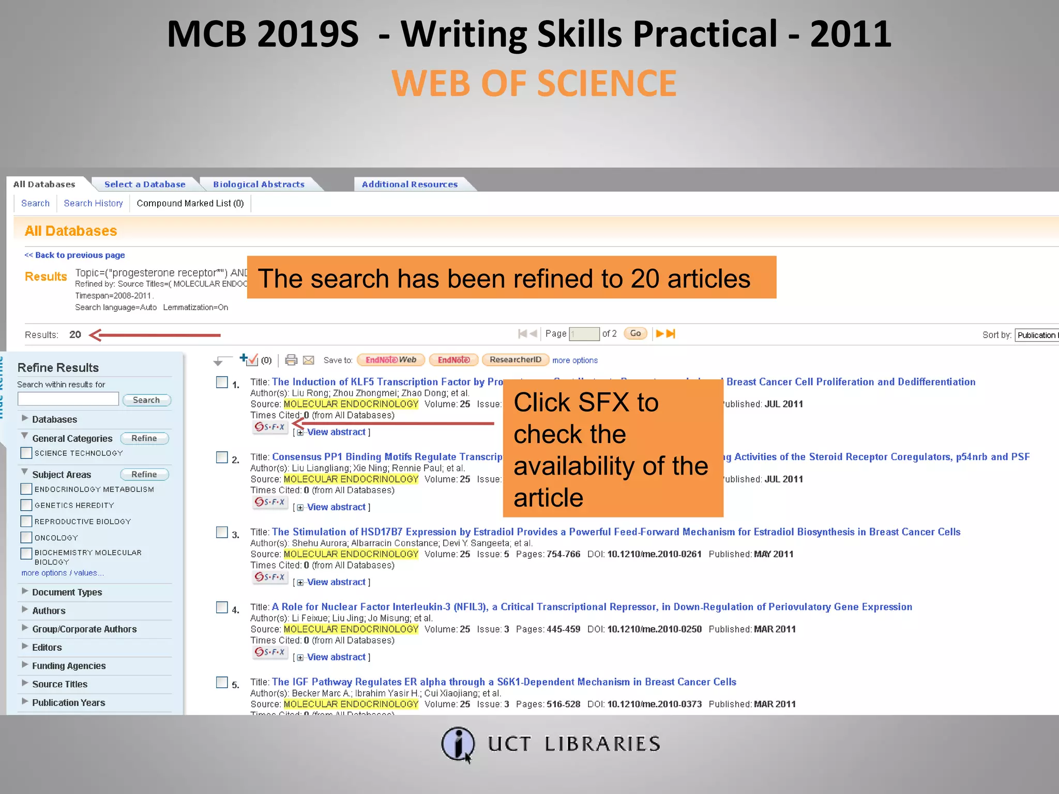Switch to All Databases tab
1059x794 pixels.
click(x=44, y=184)
